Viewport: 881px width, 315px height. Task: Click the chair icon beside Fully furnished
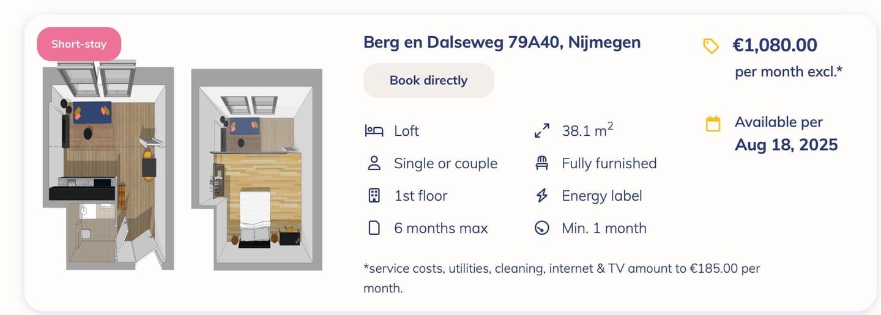[542, 163]
